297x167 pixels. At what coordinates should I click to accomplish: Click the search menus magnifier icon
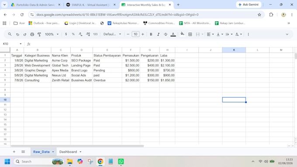click(10, 34)
